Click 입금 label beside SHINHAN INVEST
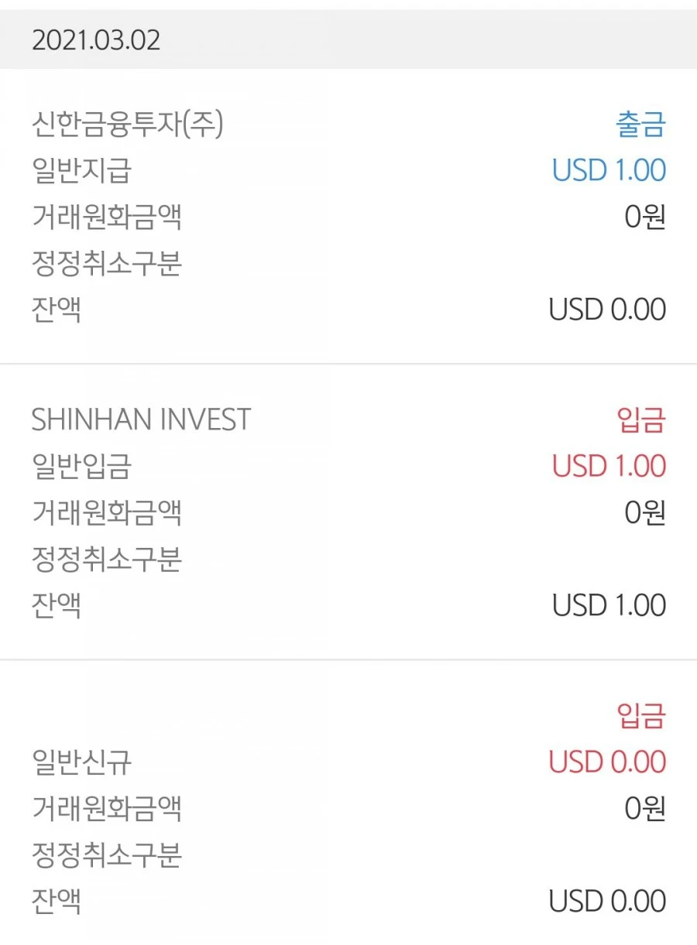 [x=641, y=420]
